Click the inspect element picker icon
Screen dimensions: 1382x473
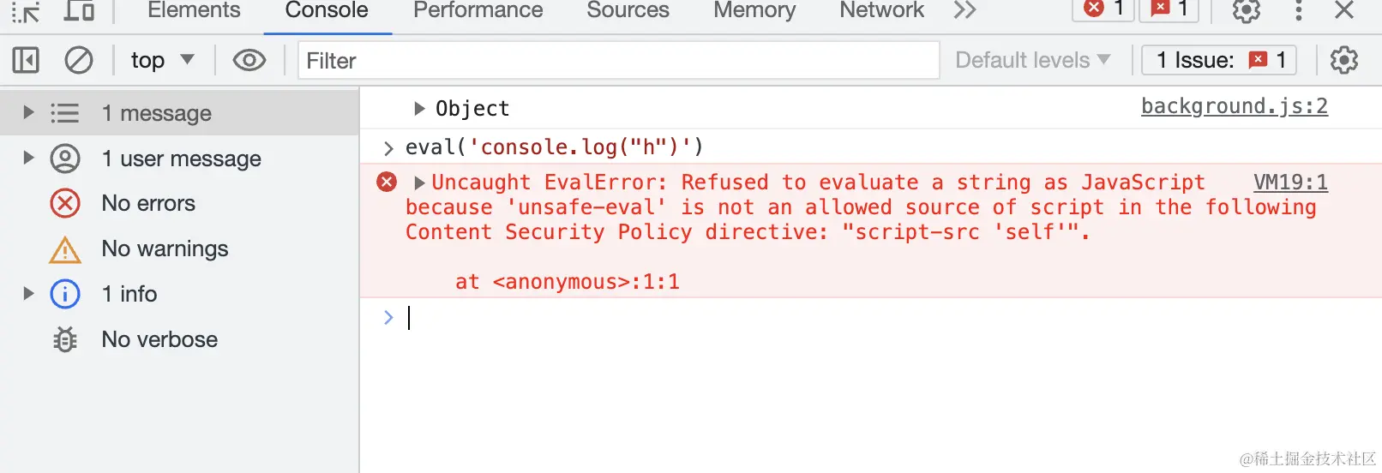pos(26,11)
